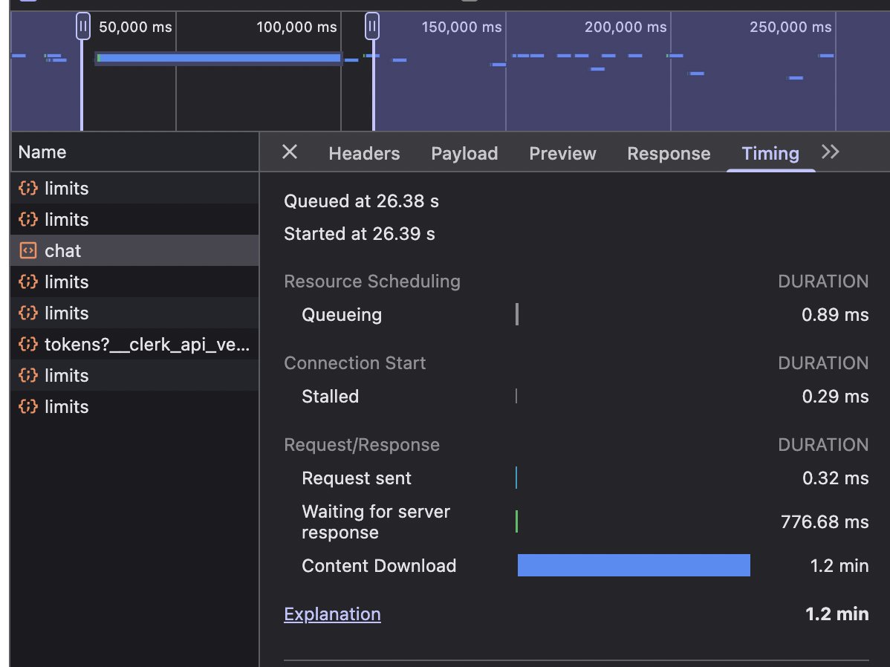The height and width of the screenshot is (667, 890).
Task: Click the 'Resource Scheduling' section heading
Action: [x=371, y=282]
